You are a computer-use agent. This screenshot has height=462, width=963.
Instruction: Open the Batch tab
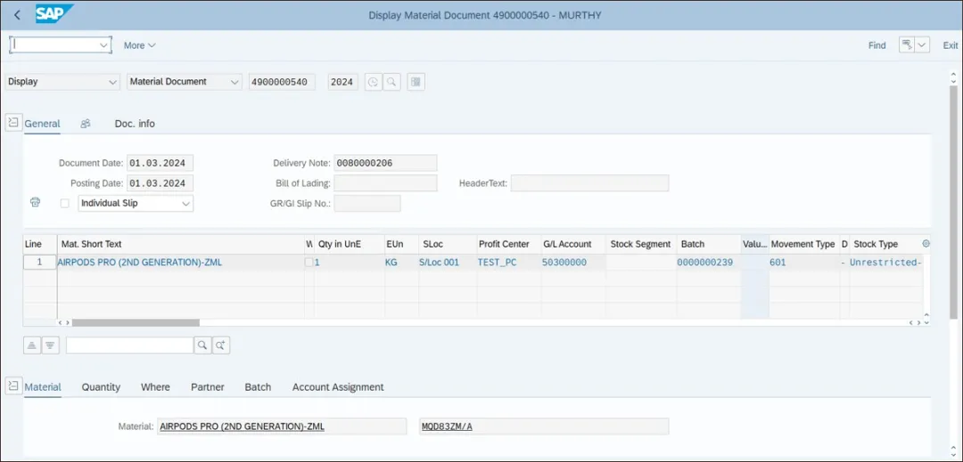pyautogui.click(x=258, y=387)
